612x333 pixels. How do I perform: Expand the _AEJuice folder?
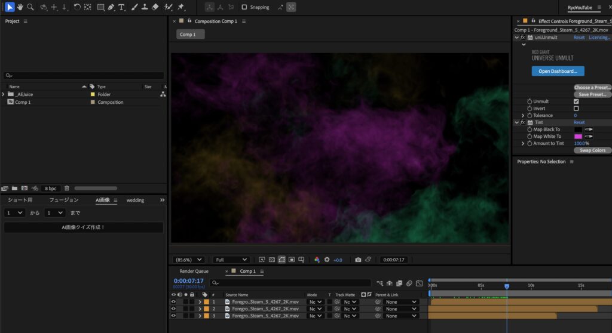pos(4,94)
